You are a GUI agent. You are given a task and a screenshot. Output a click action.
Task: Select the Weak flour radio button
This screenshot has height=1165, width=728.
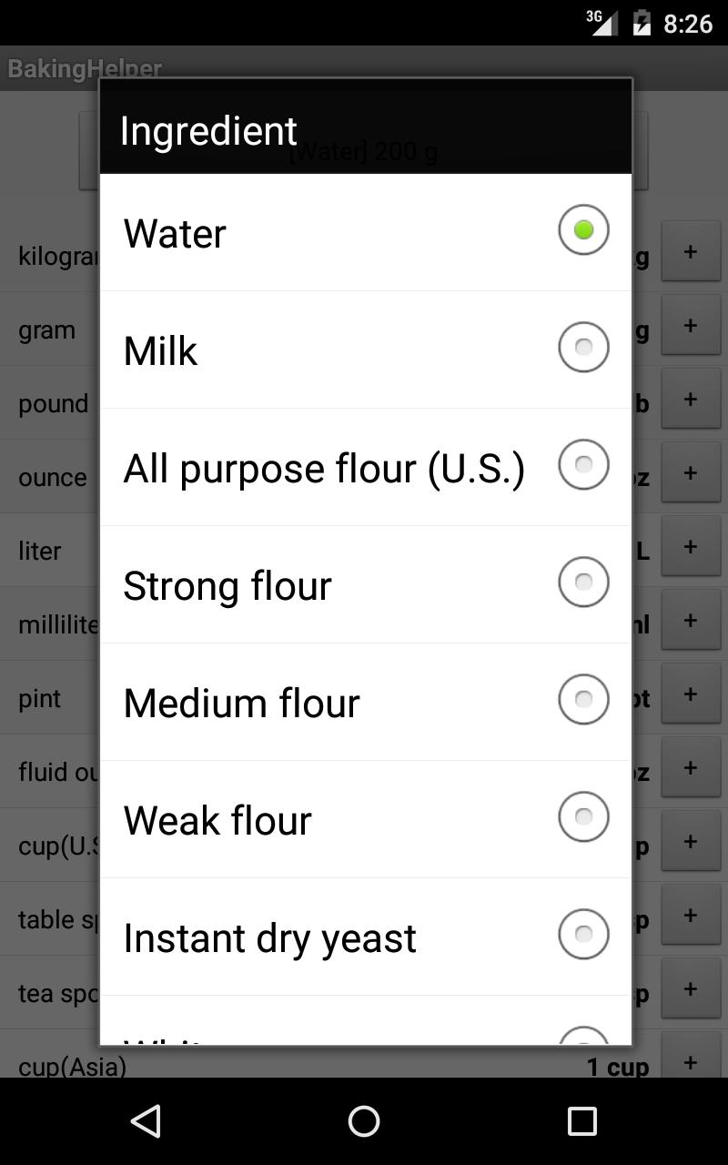[x=583, y=817]
